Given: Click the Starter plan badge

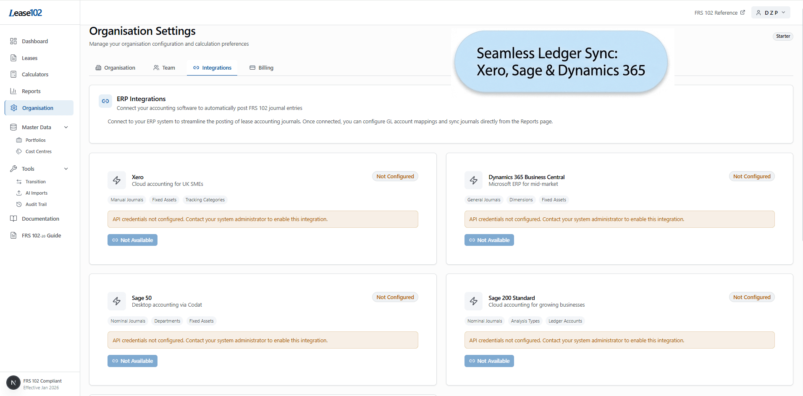Looking at the screenshot, I should coord(783,36).
